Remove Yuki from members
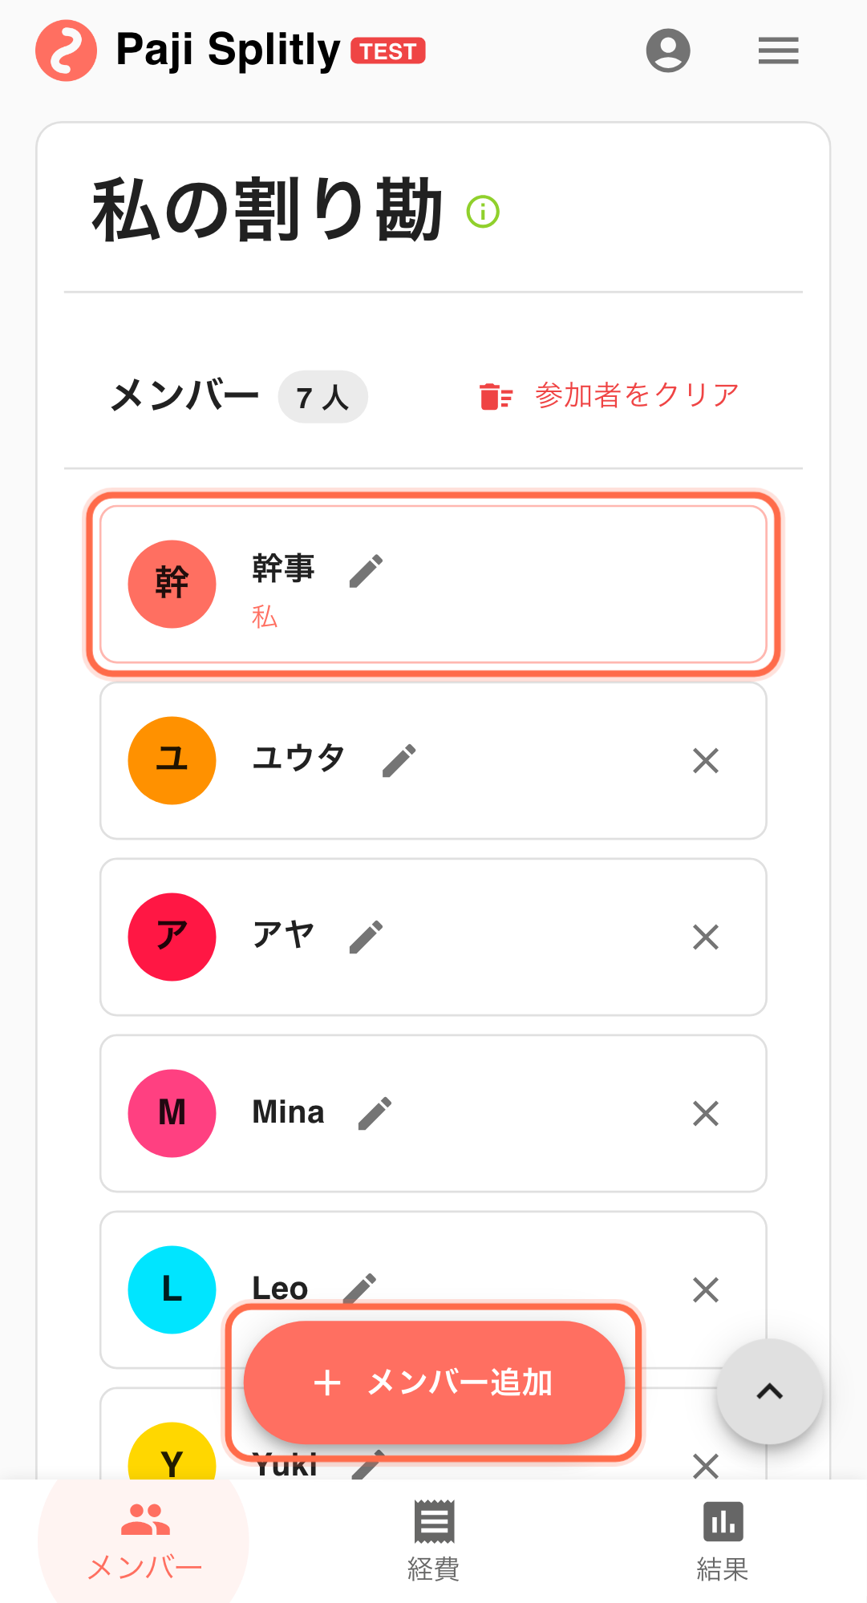The width and height of the screenshot is (867, 1603). [705, 1465]
